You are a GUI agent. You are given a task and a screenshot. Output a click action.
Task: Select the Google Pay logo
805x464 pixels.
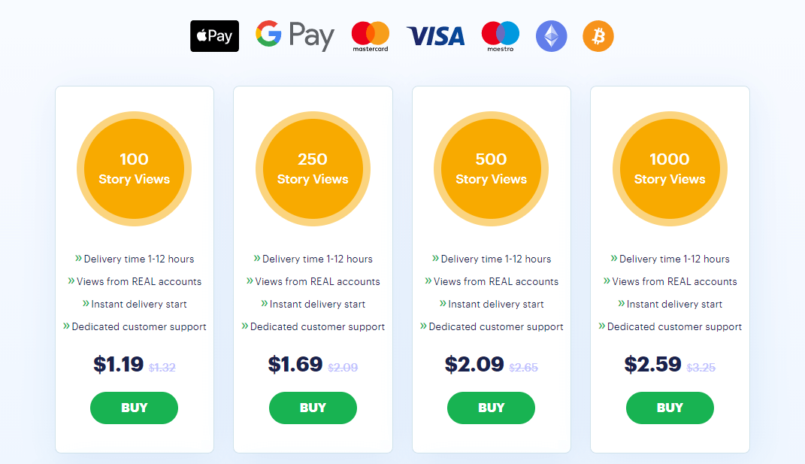295,35
